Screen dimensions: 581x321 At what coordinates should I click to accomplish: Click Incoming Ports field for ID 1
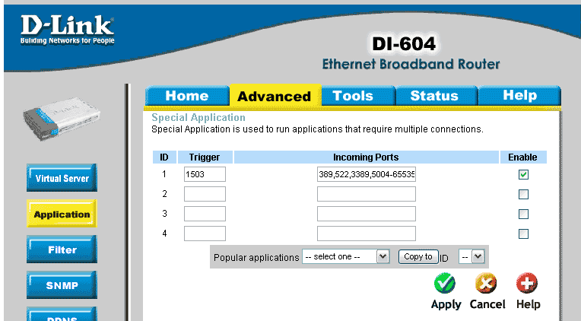pyautogui.click(x=367, y=174)
